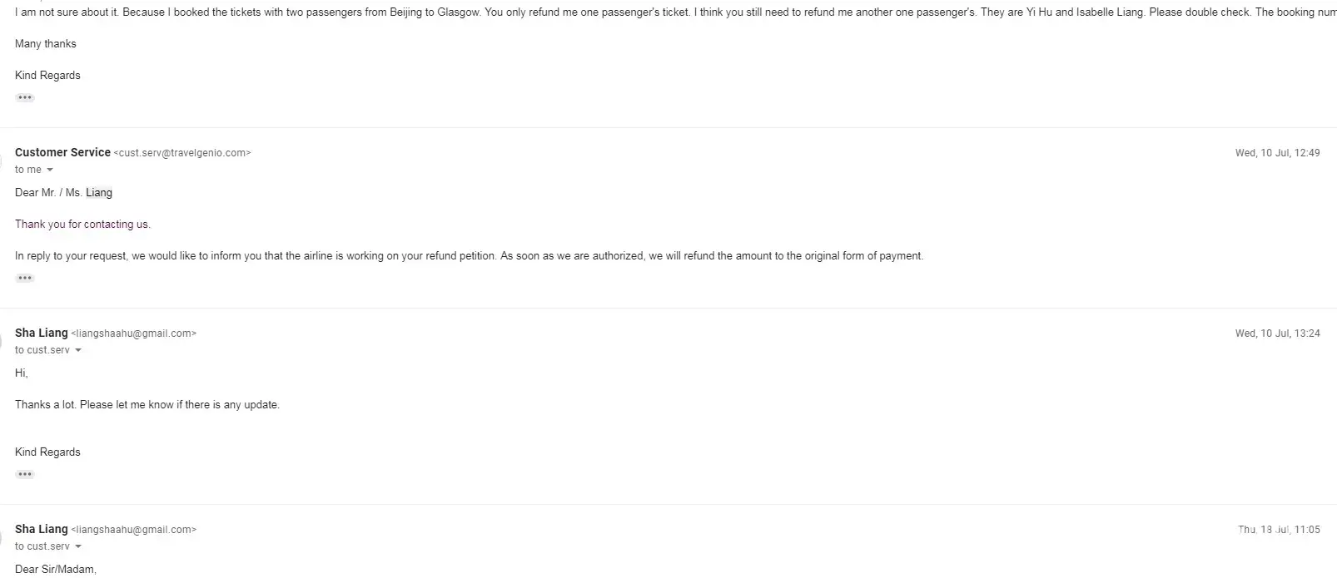Show trimmed content under the 'Thanks a lot' message
Viewport: 1337px width, 578px height.
click(25, 475)
